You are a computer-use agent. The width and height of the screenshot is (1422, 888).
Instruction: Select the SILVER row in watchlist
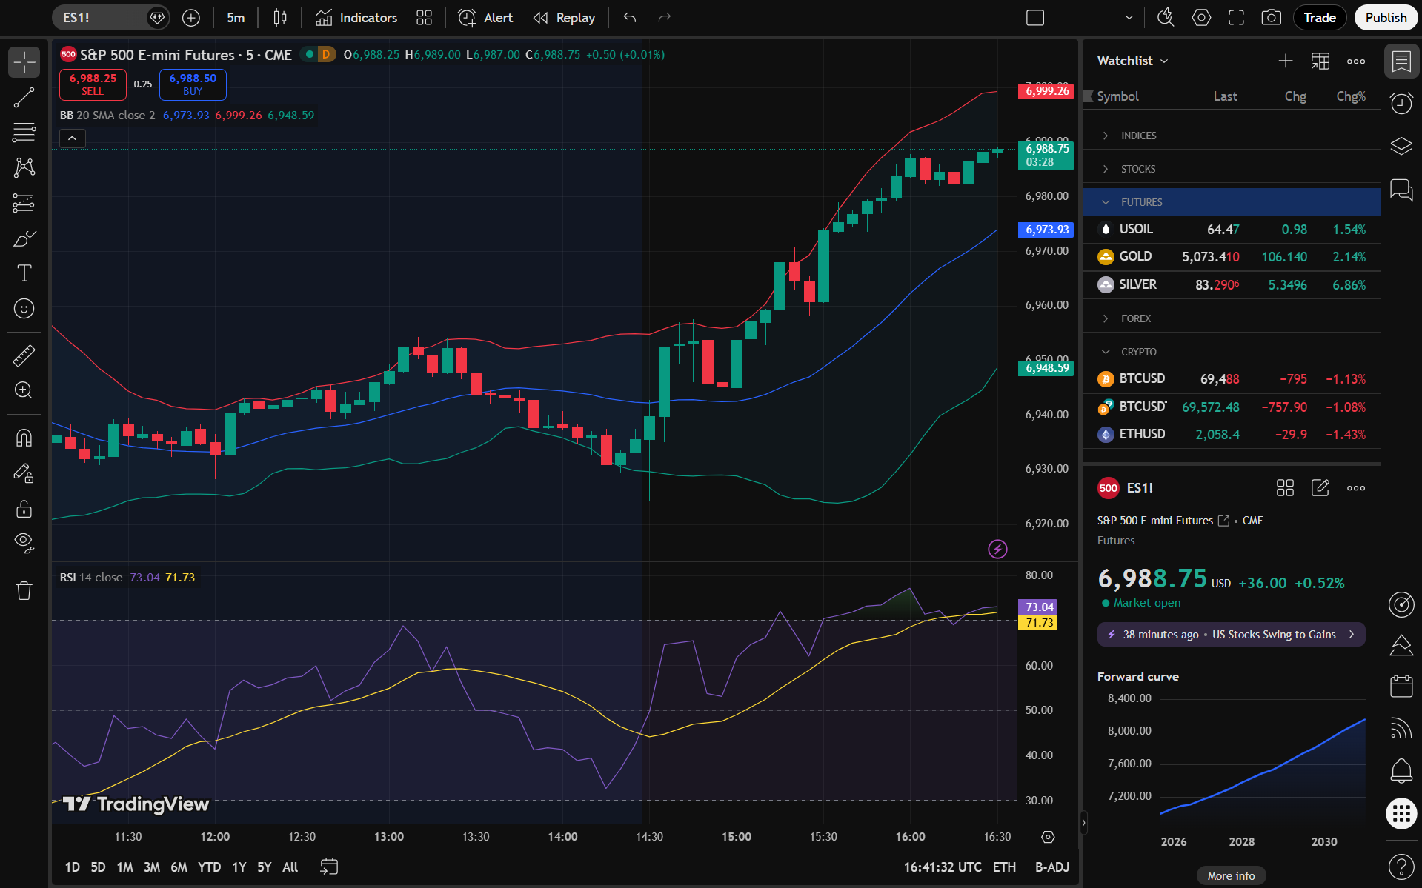[1230, 285]
